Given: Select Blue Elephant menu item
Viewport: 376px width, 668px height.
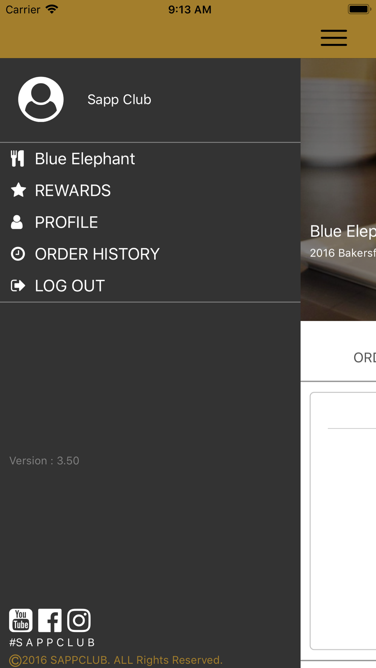Looking at the screenshot, I should [x=150, y=159].
